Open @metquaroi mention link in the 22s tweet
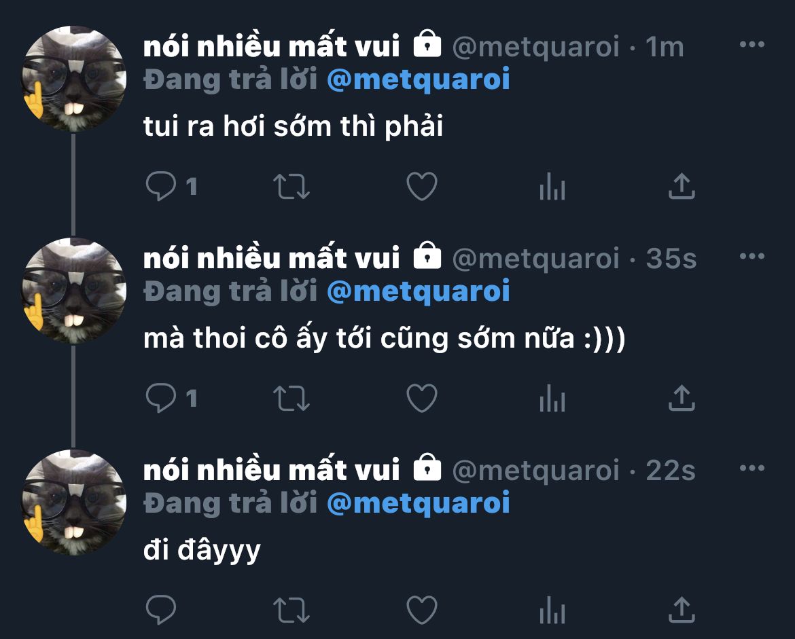The width and height of the screenshot is (795, 639). pos(419,503)
